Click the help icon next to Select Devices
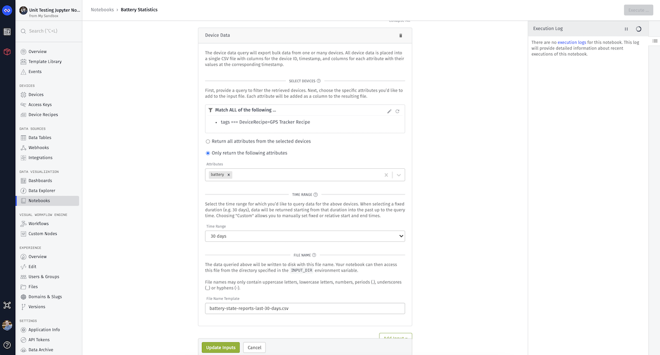Viewport: 660px width, 355px height. pyautogui.click(x=319, y=81)
